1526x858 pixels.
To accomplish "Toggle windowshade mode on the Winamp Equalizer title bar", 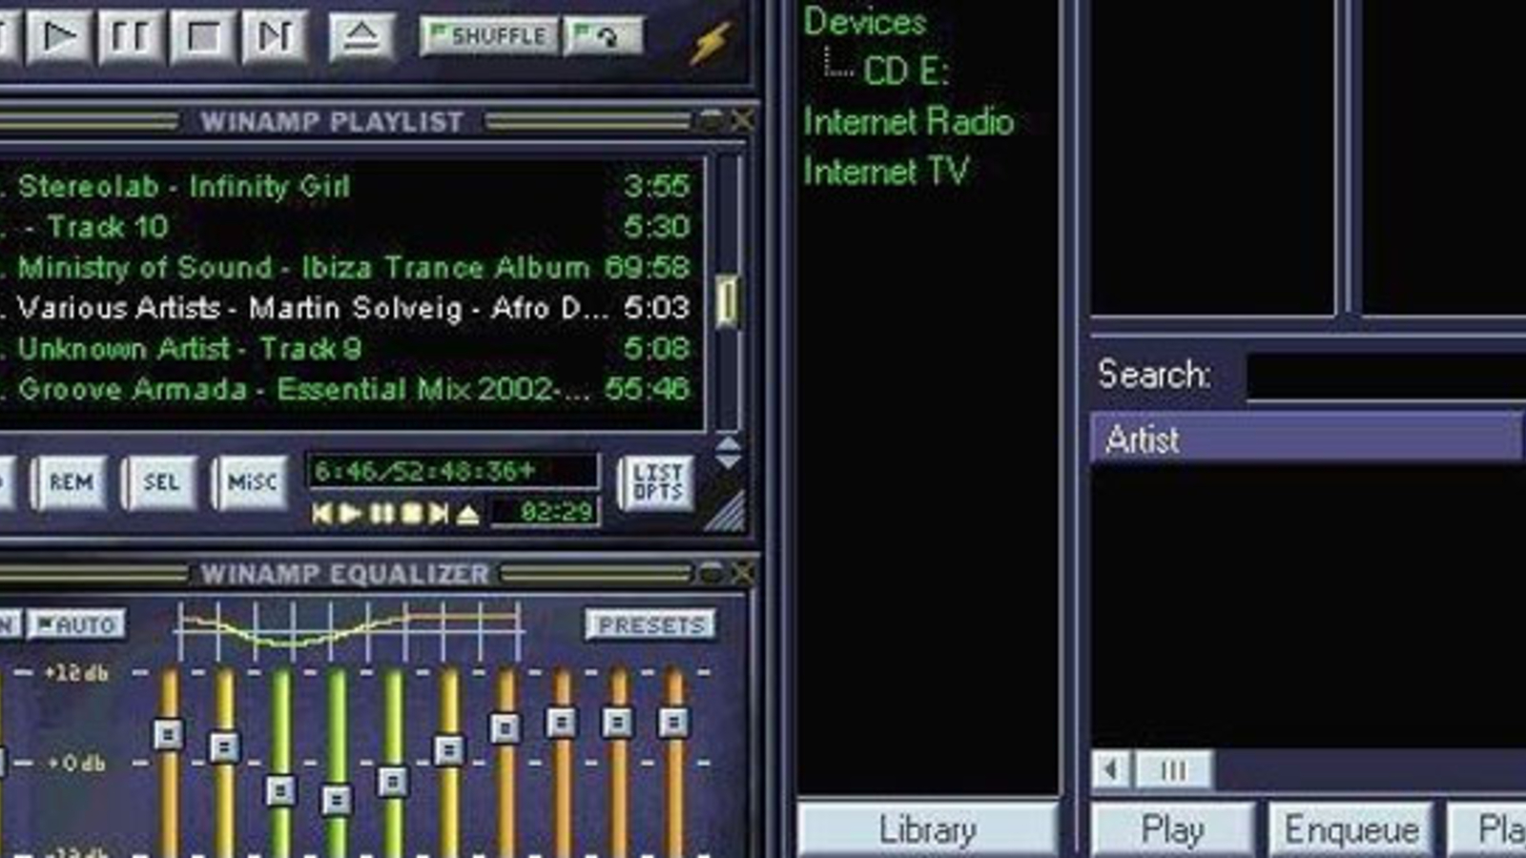I will tap(711, 573).
